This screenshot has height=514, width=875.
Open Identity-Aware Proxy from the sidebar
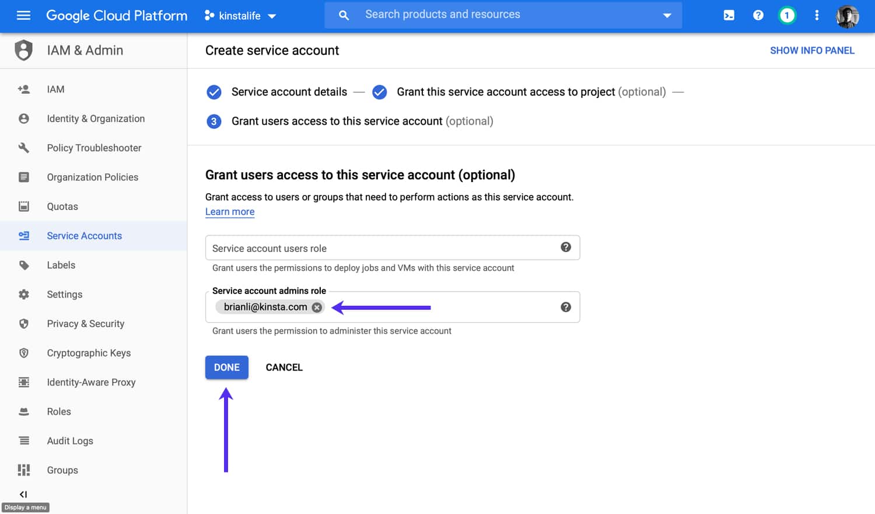92,382
